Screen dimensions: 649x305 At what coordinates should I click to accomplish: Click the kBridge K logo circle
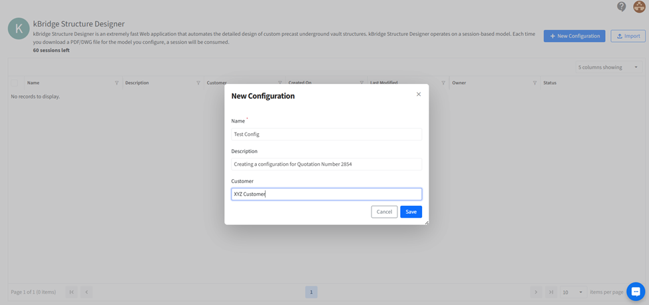[x=19, y=29]
